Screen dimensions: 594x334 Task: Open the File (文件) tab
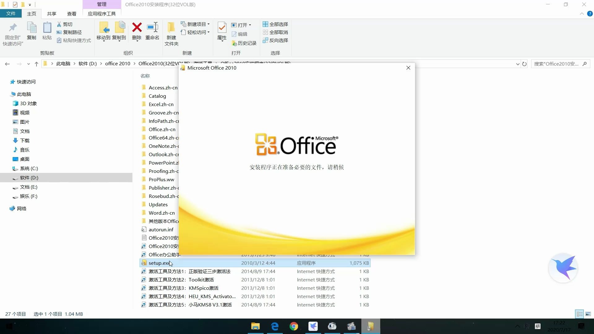(x=11, y=14)
